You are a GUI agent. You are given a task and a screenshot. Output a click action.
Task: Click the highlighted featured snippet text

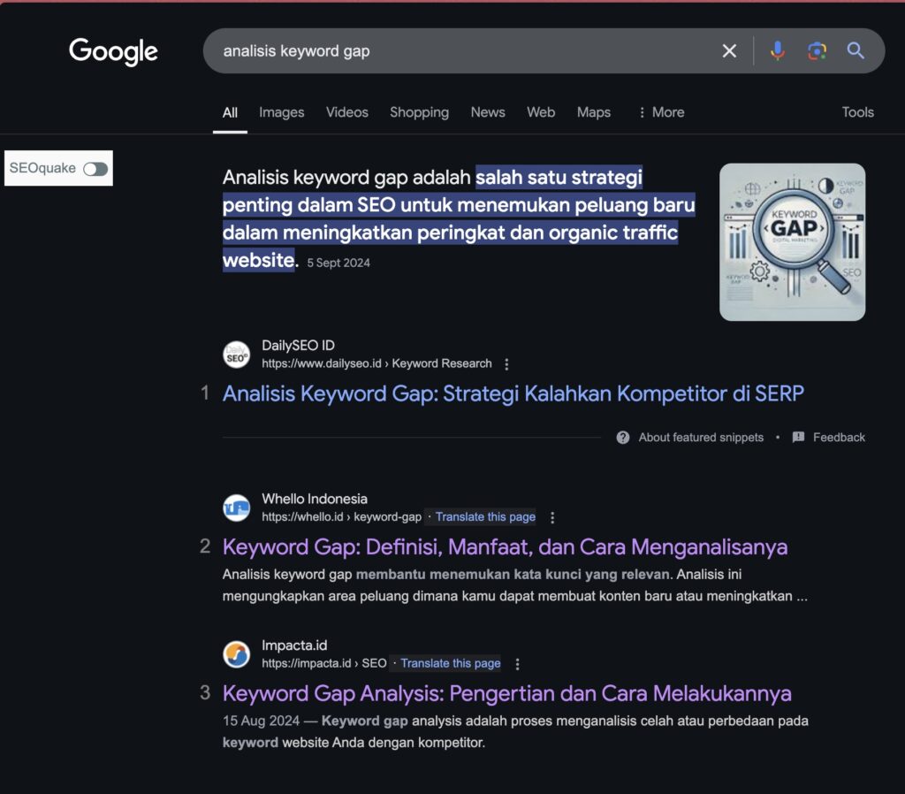(459, 218)
